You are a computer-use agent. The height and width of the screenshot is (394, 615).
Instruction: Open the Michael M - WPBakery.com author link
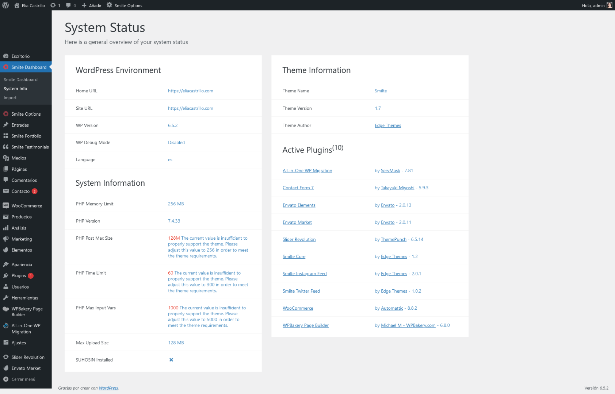(408, 325)
